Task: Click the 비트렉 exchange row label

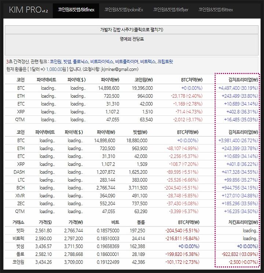Action: pos(18,239)
